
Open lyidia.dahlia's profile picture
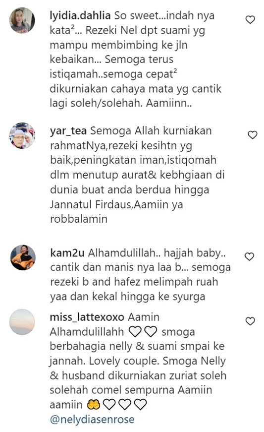click(x=22, y=20)
